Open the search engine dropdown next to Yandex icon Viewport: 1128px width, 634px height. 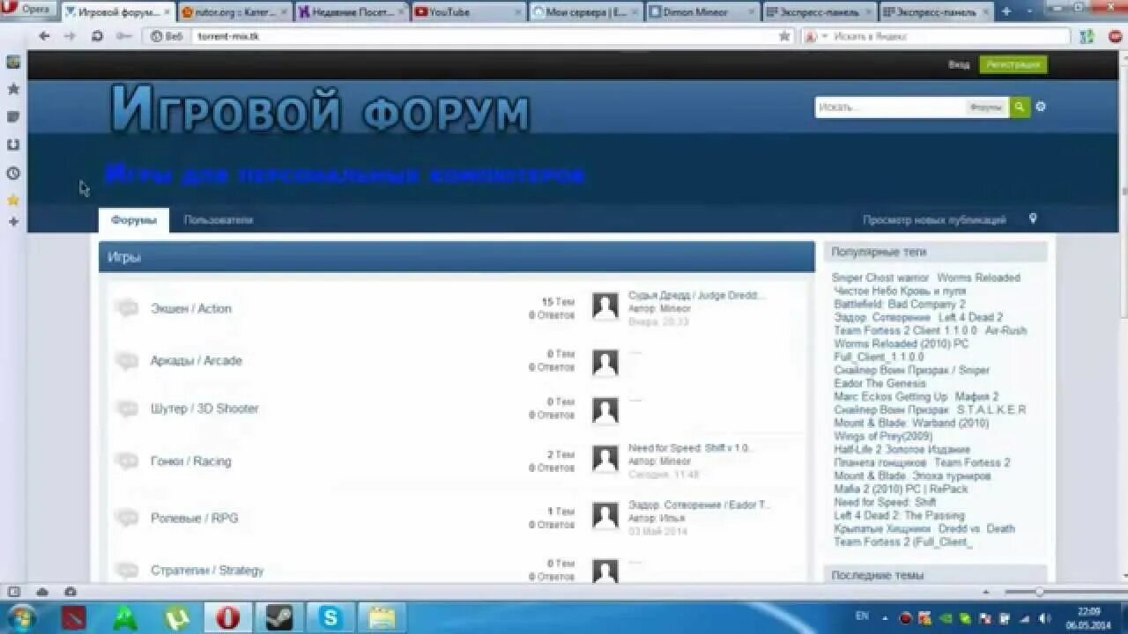(825, 36)
